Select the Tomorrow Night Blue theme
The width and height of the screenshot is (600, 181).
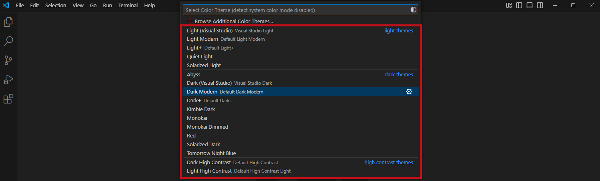[x=301, y=153]
